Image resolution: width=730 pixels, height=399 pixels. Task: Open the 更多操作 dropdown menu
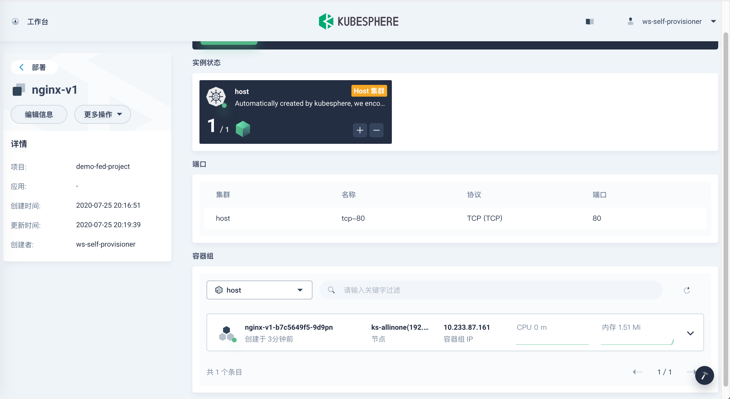tap(102, 114)
